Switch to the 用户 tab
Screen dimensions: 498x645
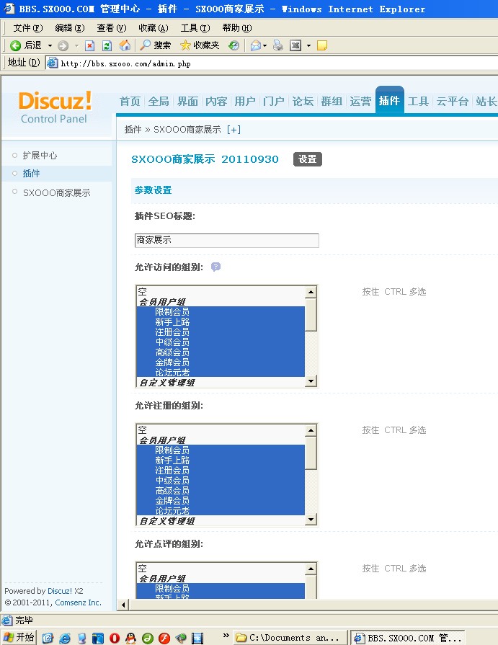245,101
